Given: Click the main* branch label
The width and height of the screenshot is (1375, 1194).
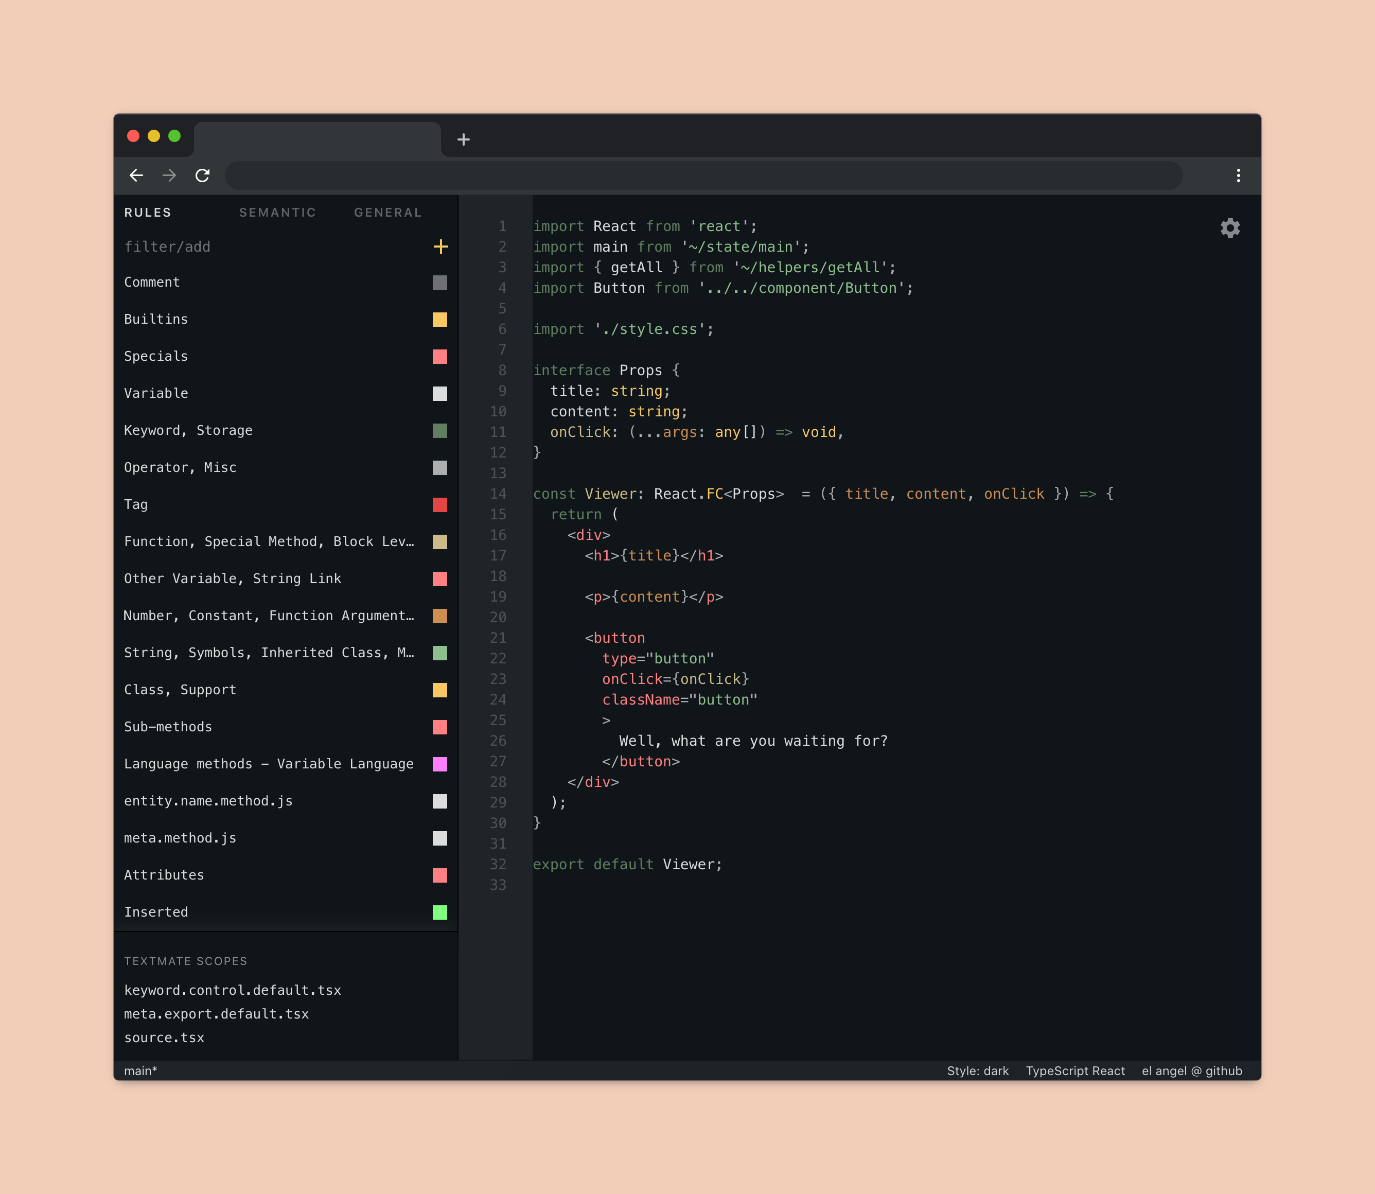Looking at the screenshot, I should tap(140, 1070).
